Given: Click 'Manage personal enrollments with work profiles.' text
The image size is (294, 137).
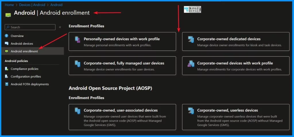Looking at the screenshot, I should click(117, 45).
